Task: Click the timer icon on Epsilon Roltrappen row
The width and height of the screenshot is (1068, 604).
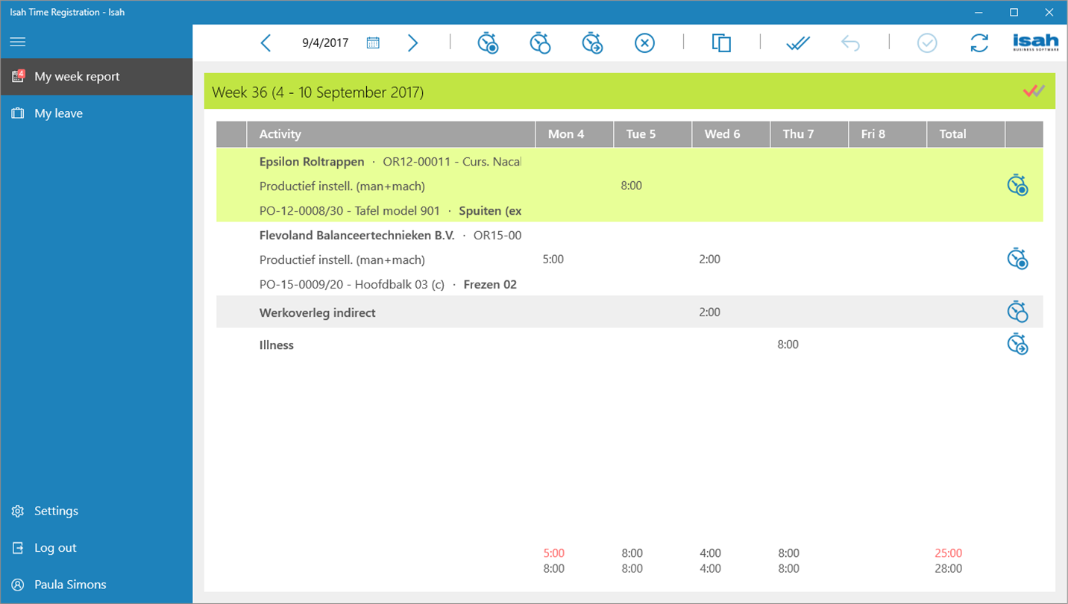Action: (x=1017, y=185)
